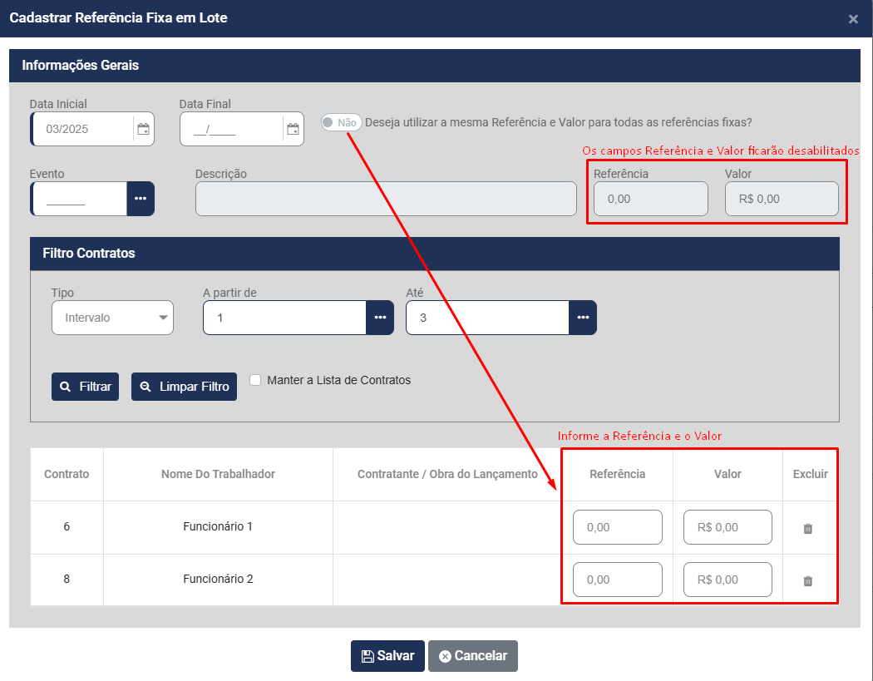Viewport: 873px width, 681px height.
Task: Click the Filtrar button
Action: pos(85,387)
